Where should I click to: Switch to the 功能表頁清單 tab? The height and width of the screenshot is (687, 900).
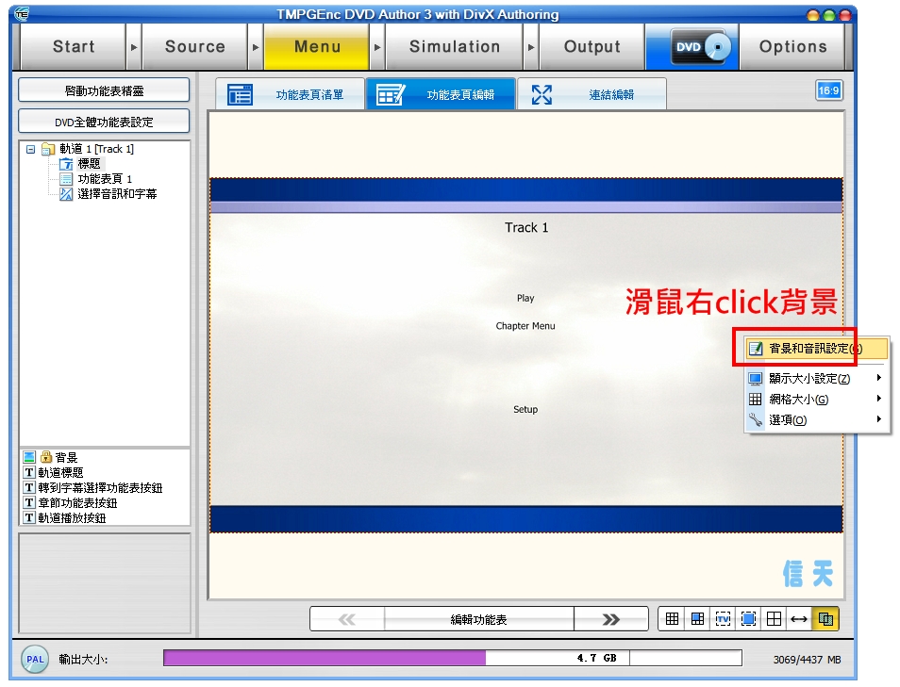(x=291, y=95)
